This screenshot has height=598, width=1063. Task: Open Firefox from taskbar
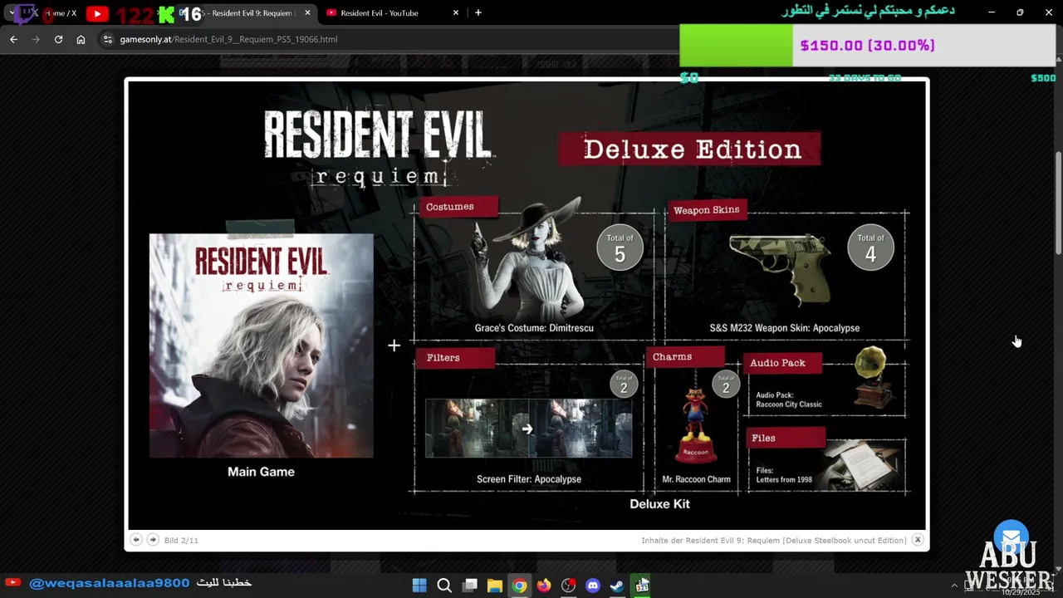coord(544,586)
